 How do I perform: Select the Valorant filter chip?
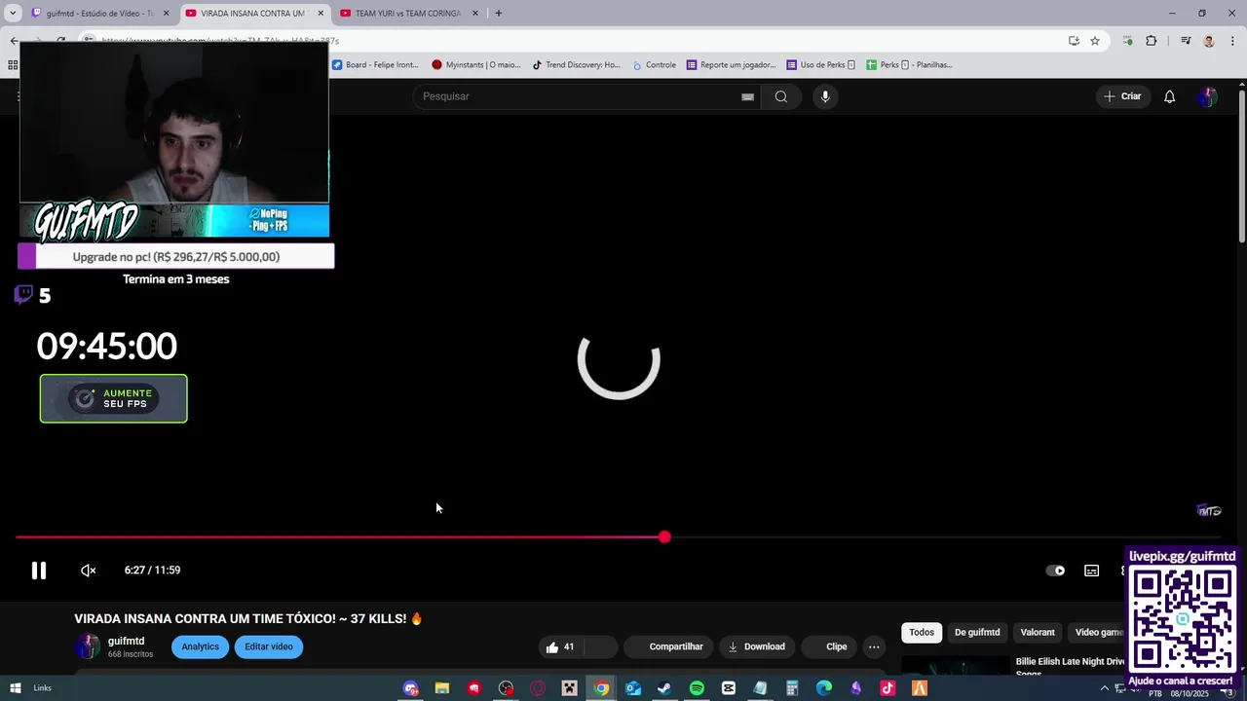[1038, 633]
